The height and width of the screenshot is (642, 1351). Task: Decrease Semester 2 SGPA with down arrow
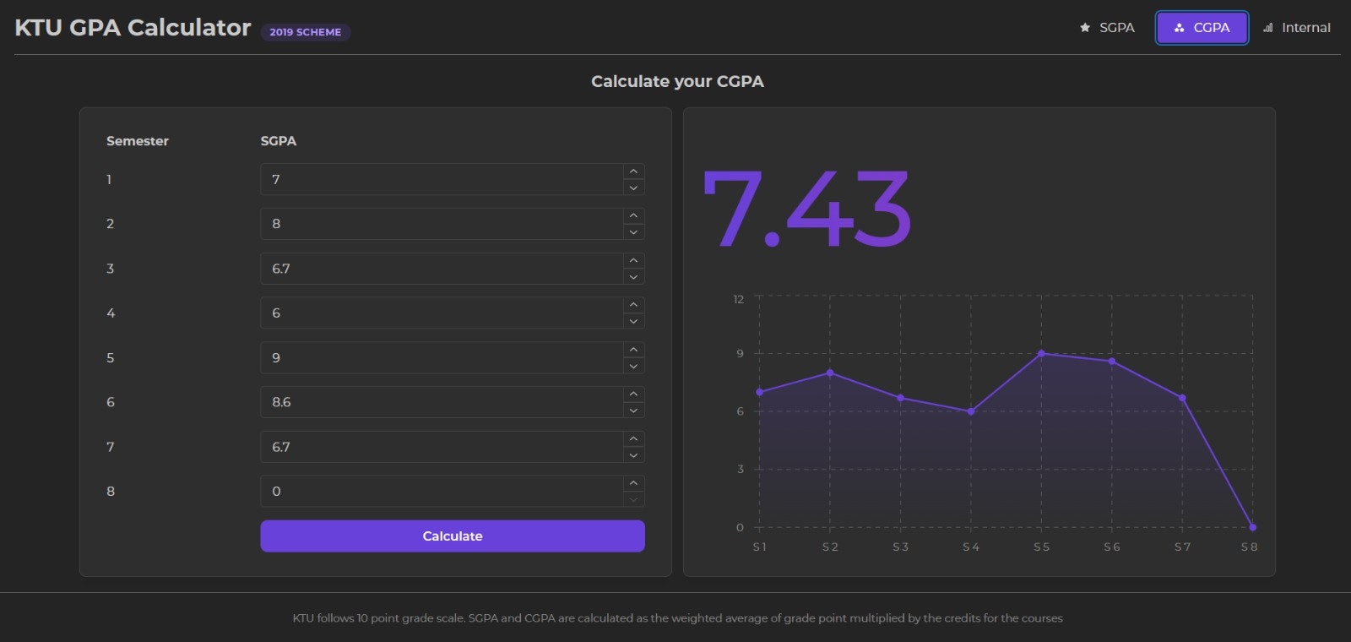633,232
